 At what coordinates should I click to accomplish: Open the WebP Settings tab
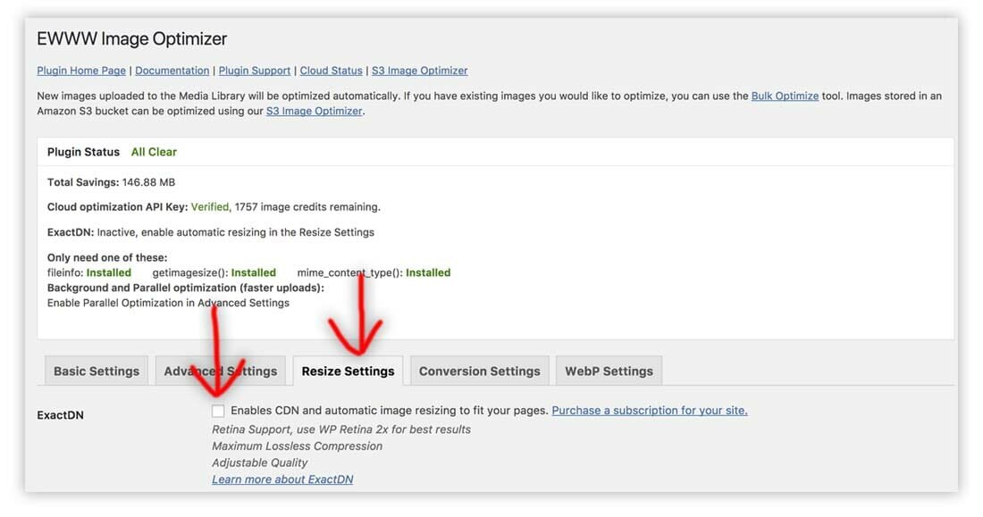[609, 370]
